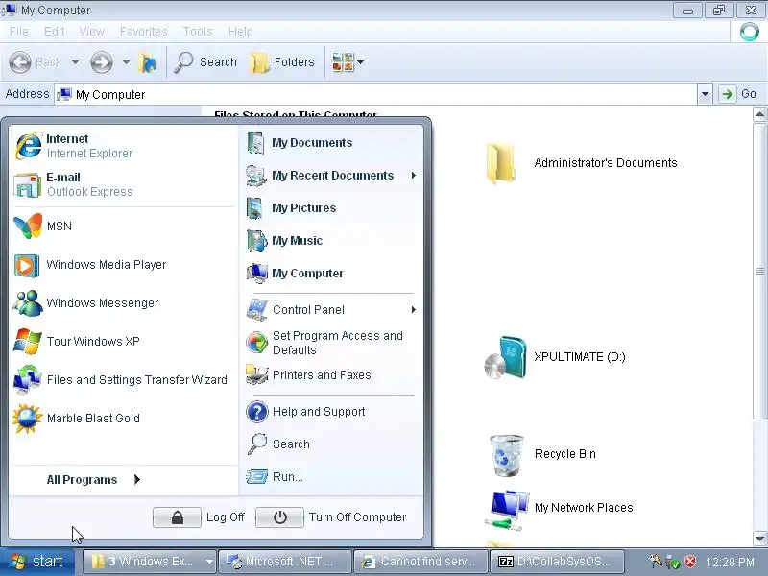
Task: Click the Up folder toolbar icon
Action: (x=148, y=62)
